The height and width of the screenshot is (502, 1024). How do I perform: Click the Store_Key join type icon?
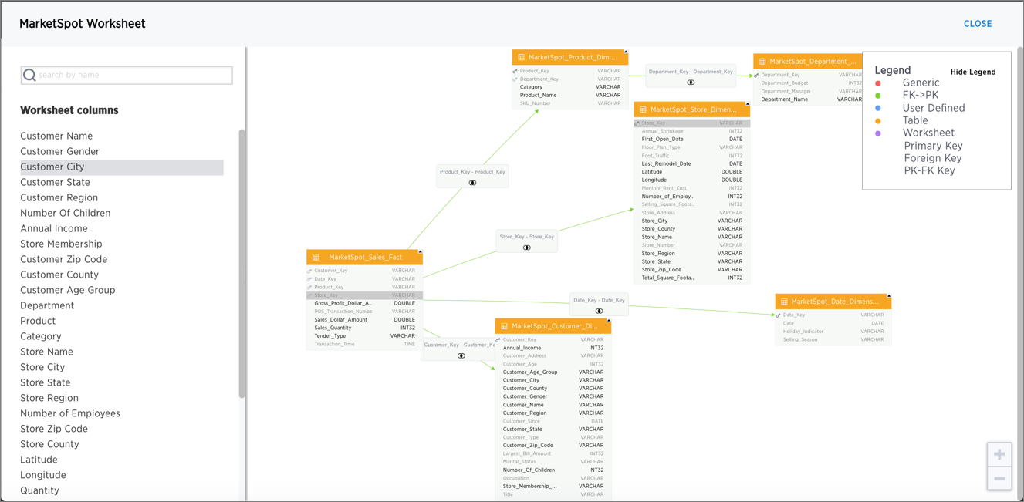(527, 248)
